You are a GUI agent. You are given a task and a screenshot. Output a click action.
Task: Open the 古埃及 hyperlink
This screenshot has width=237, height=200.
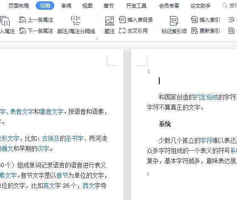[x=51, y=138]
